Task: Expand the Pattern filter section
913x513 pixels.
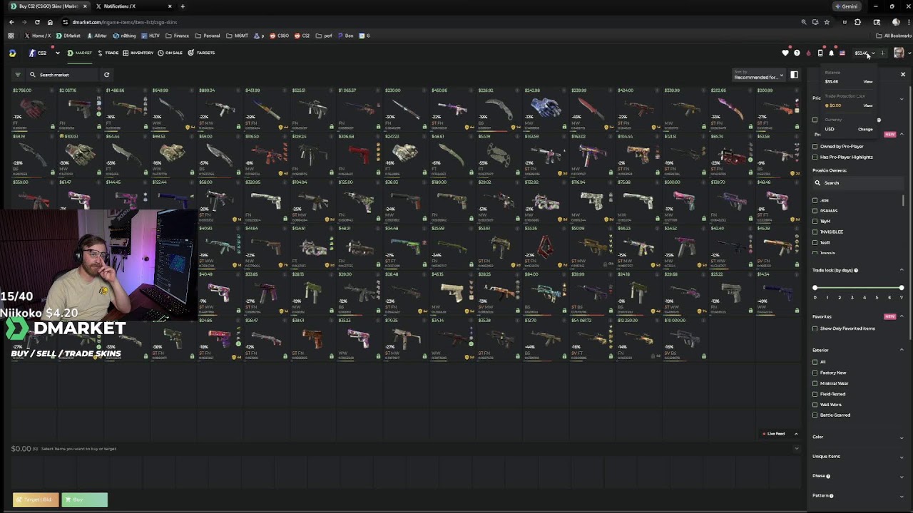Action: coord(902,496)
